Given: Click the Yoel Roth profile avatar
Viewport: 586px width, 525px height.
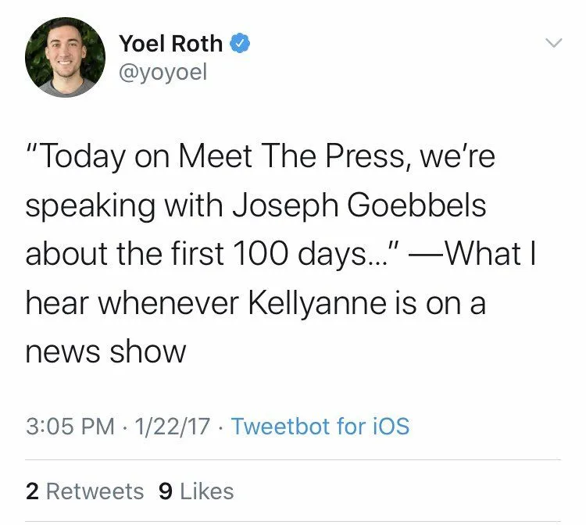Looking at the screenshot, I should pyautogui.click(x=65, y=57).
